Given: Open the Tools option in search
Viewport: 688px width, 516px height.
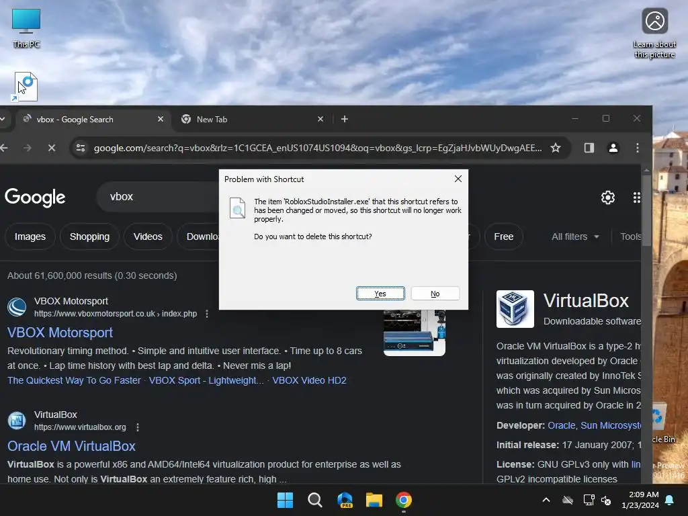Looking at the screenshot, I should (630, 236).
